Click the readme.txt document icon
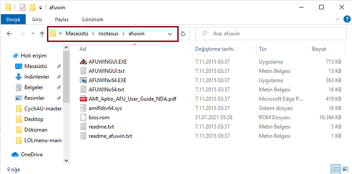Viewport: 352px width, 174px height. click(x=83, y=127)
